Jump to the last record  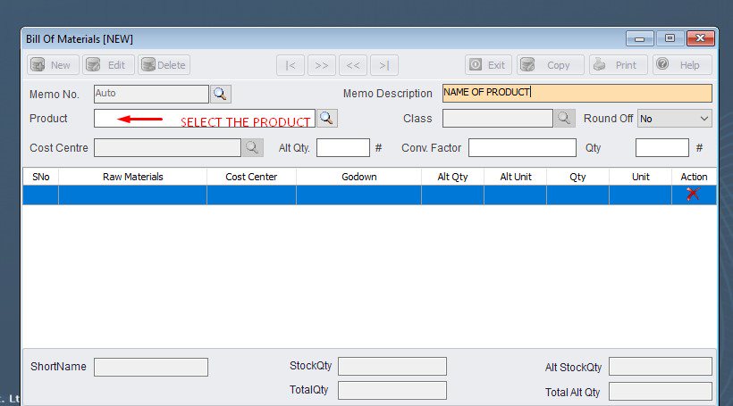[384, 65]
